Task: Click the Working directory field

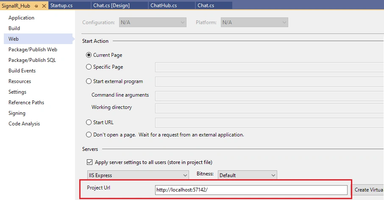Action: (x=270, y=108)
